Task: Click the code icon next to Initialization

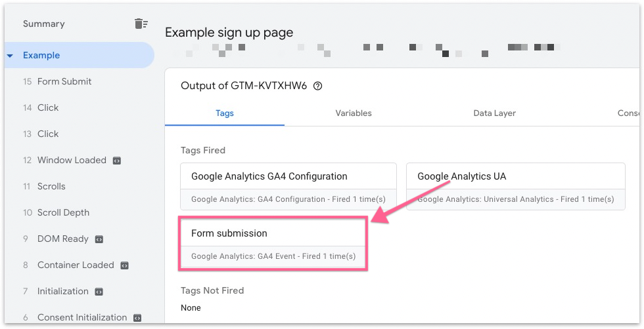Action: [99, 292]
